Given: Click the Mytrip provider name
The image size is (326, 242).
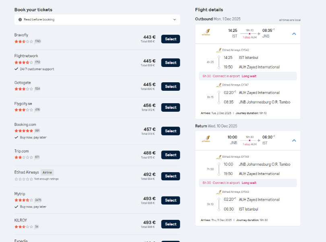Looking at the screenshot, I should coord(20,194).
